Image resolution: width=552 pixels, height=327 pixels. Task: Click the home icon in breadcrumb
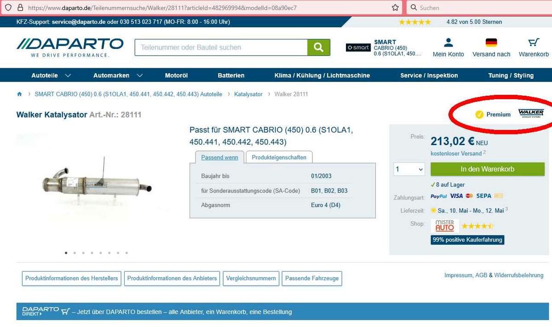(19, 94)
